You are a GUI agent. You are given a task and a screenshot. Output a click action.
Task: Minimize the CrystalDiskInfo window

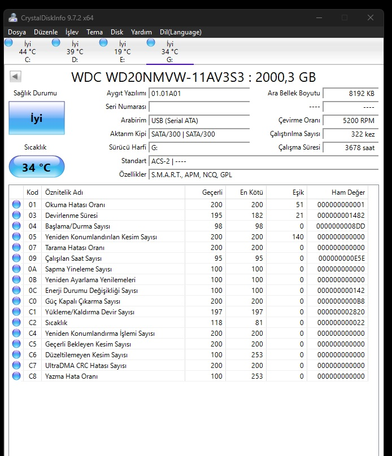pos(319,17)
